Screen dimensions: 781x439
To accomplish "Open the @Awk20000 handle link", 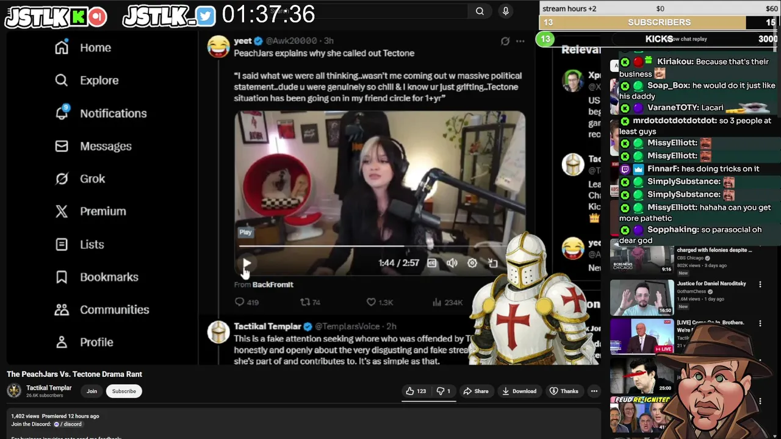I will point(291,41).
